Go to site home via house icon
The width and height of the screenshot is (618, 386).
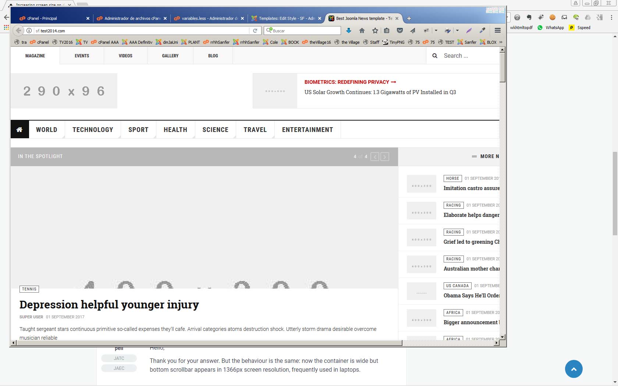pos(19,129)
